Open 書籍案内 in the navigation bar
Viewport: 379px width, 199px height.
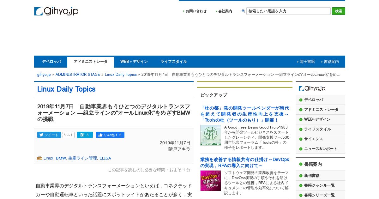coord(331,62)
